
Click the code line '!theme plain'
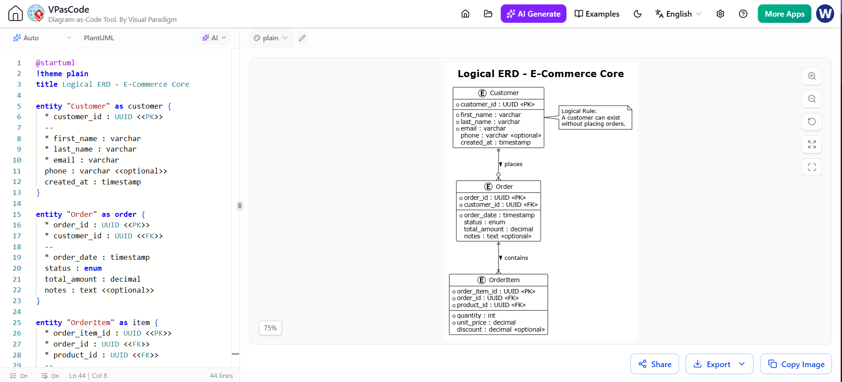coord(62,74)
